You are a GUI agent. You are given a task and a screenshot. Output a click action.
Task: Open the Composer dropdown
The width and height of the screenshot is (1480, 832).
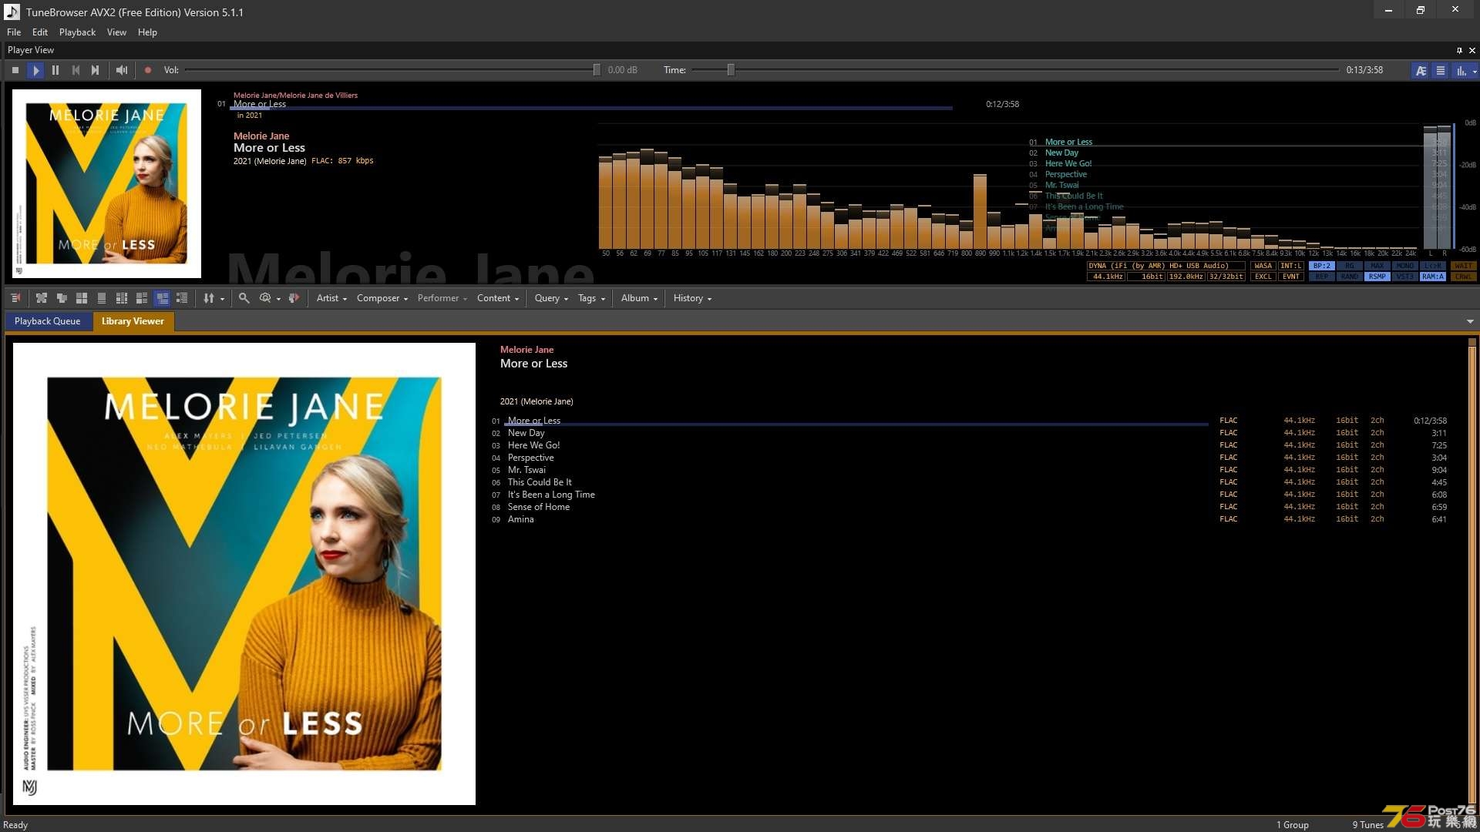coord(382,298)
